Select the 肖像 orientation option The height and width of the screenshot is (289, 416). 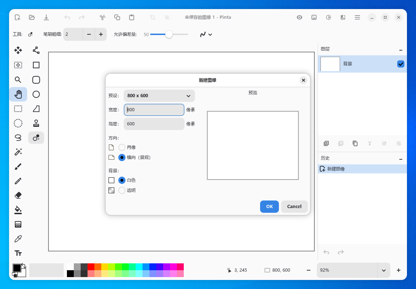[122, 147]
